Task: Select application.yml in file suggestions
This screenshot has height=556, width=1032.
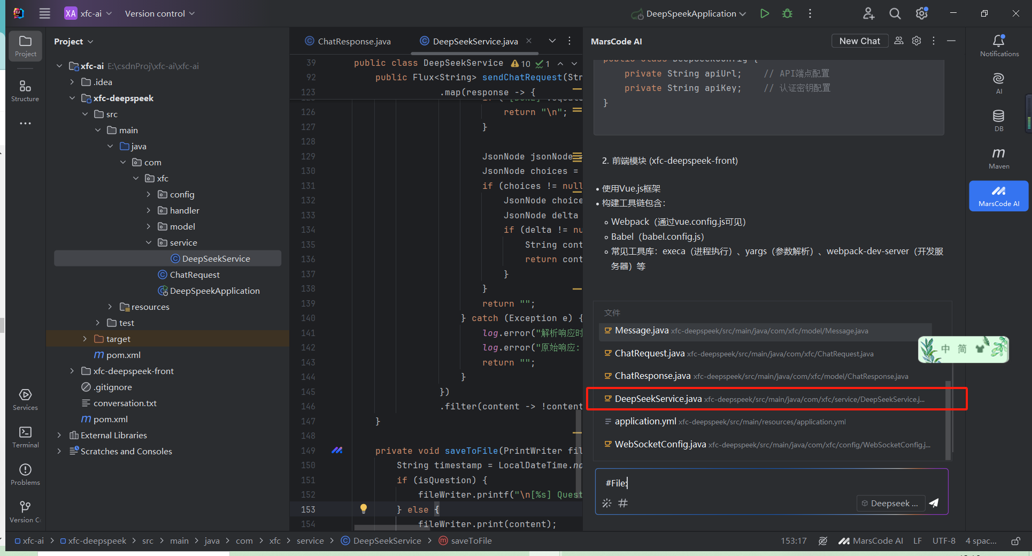Action: tap(765, 422)
